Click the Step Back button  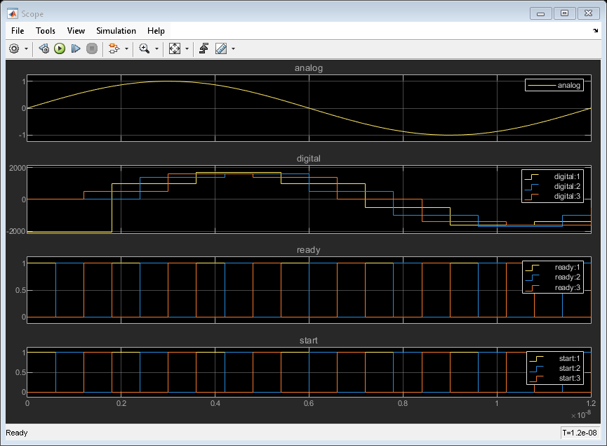[x=44, y=49]
